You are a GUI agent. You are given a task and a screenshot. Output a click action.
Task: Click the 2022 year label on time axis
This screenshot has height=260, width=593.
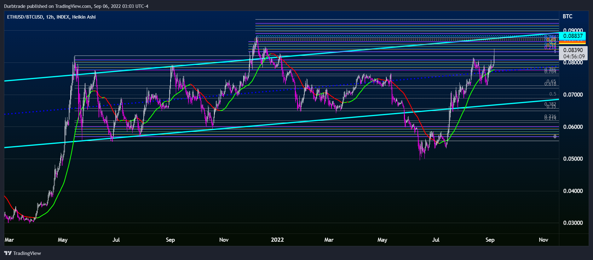(277, 240)
